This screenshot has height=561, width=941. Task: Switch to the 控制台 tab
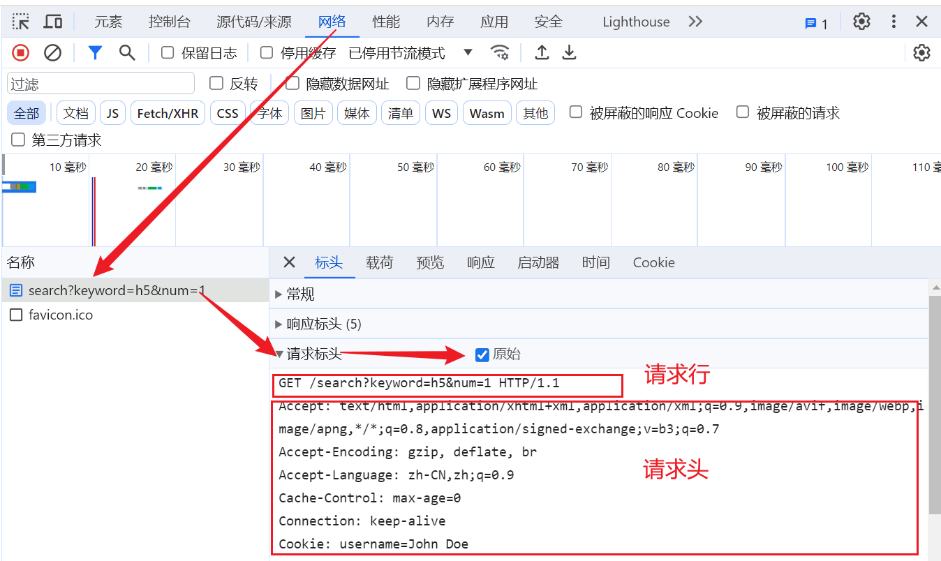pos(170,22)
